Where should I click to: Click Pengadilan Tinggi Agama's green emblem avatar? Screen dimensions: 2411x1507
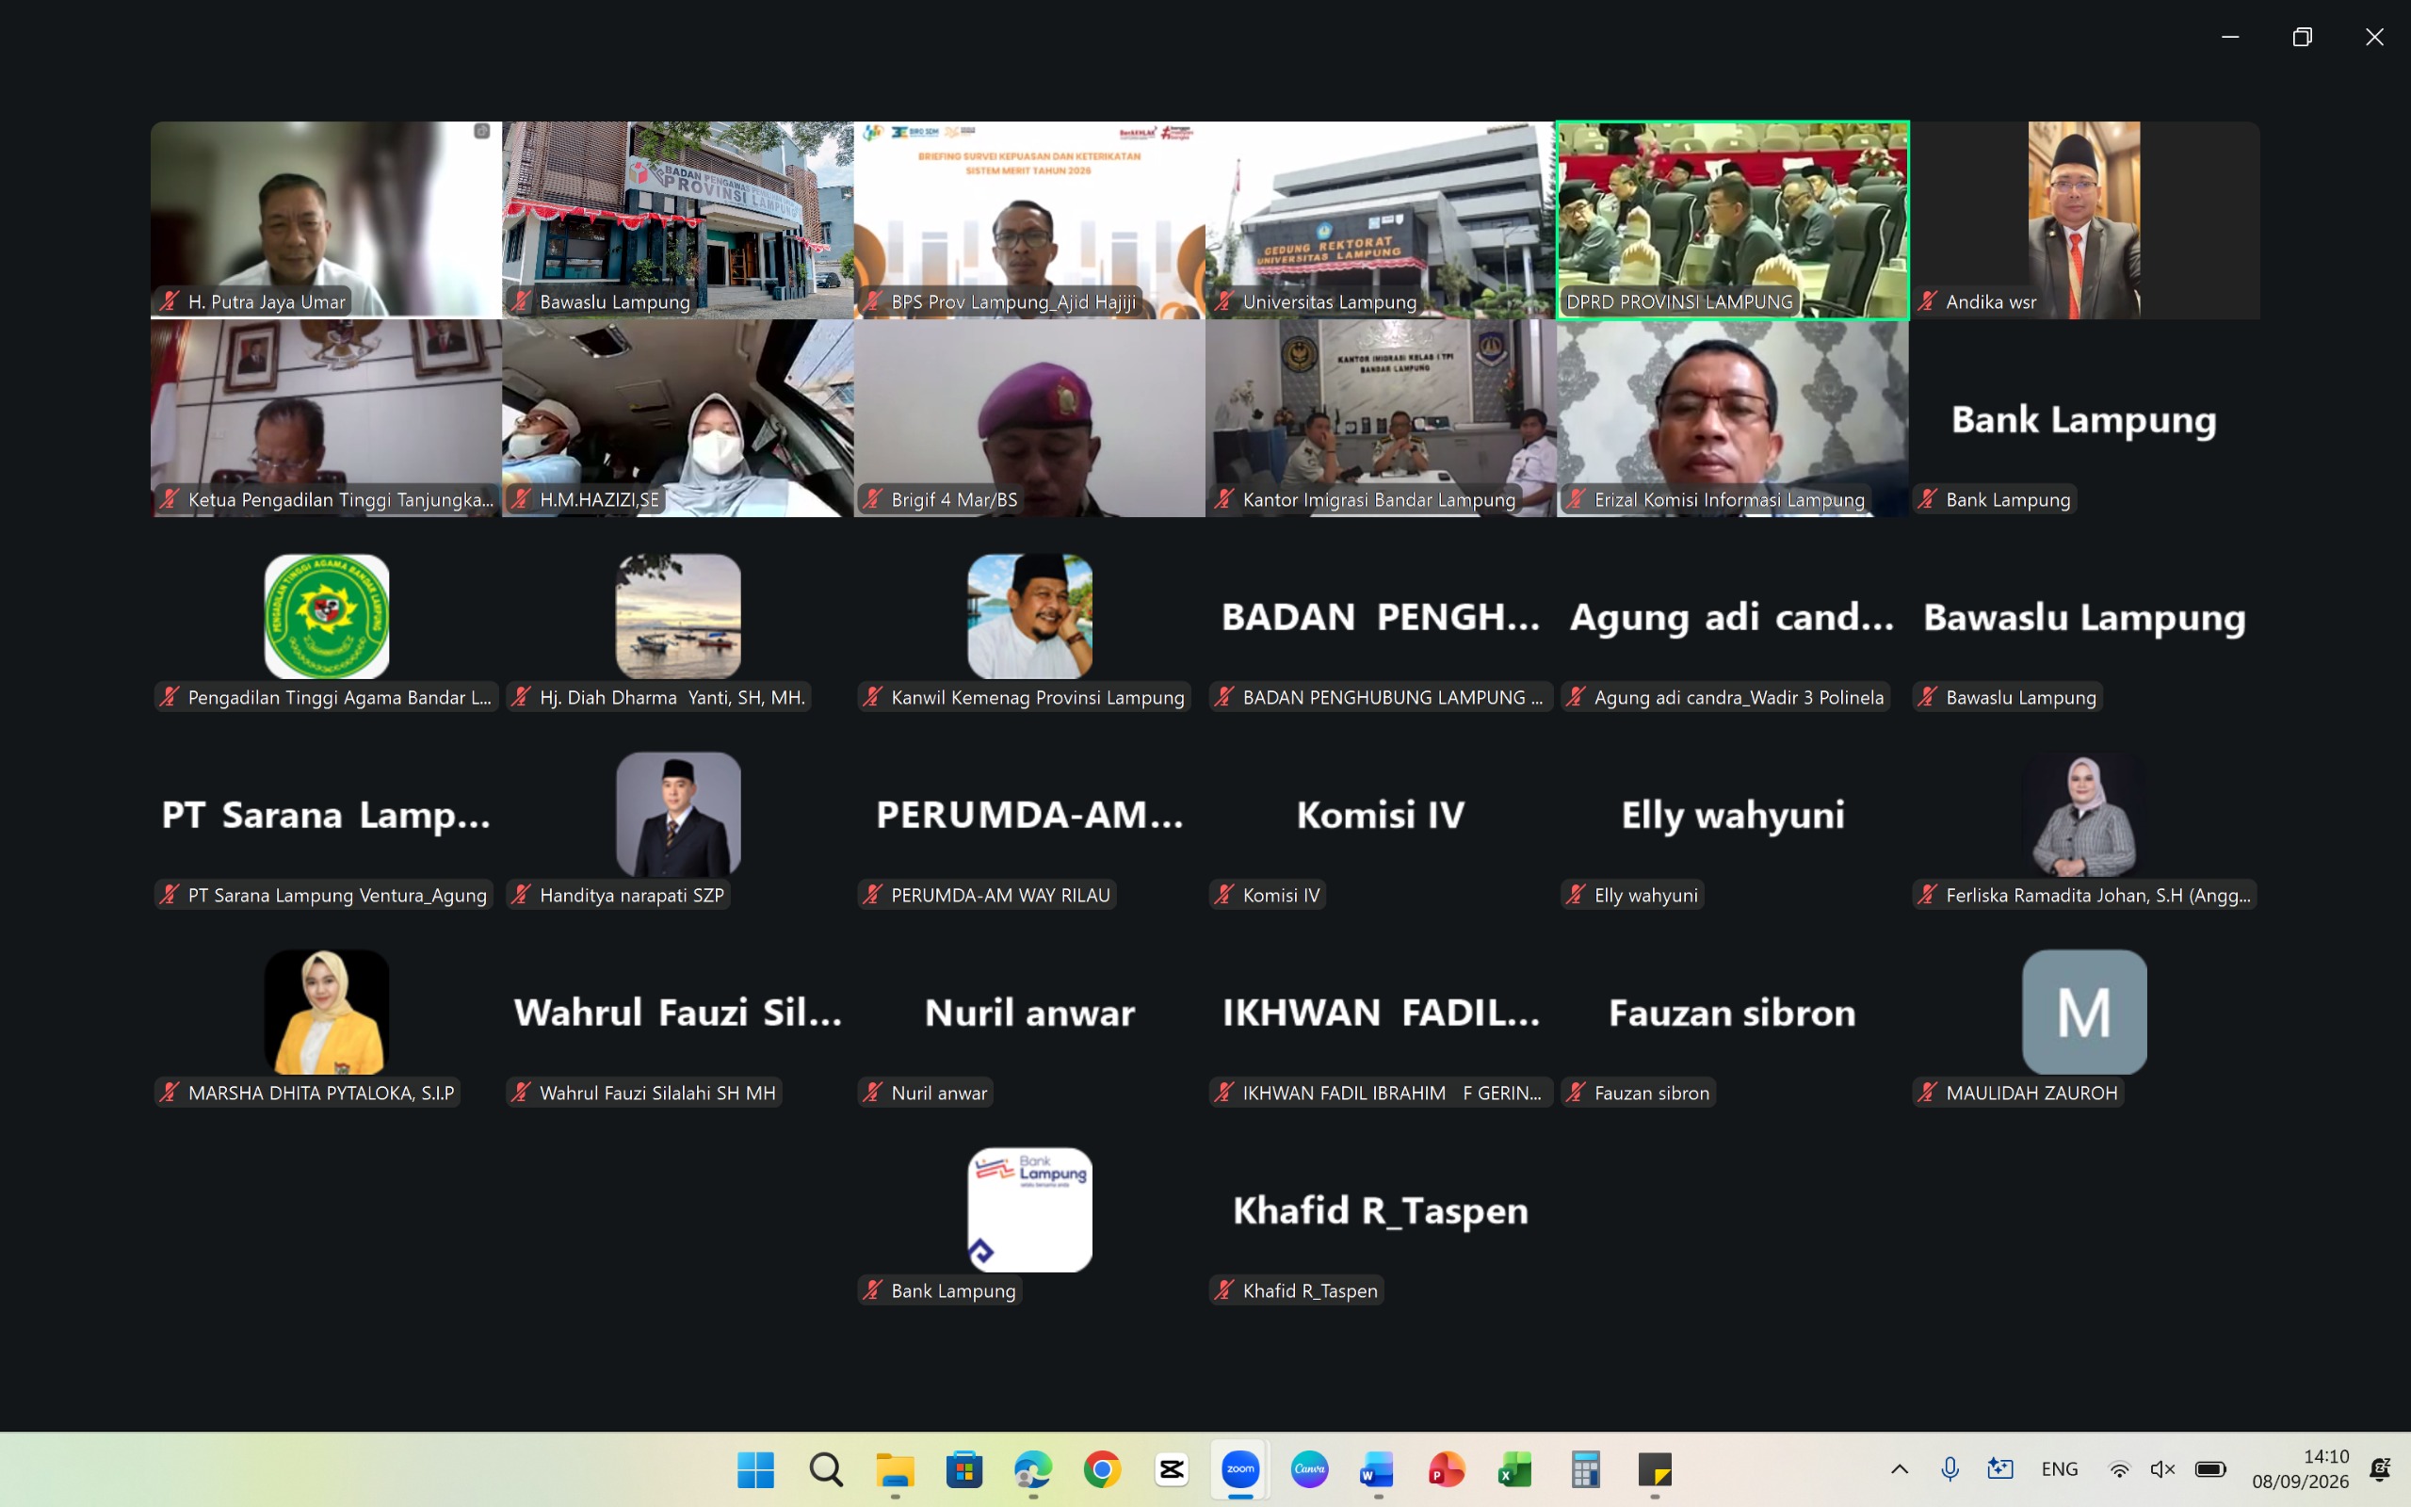327,616
